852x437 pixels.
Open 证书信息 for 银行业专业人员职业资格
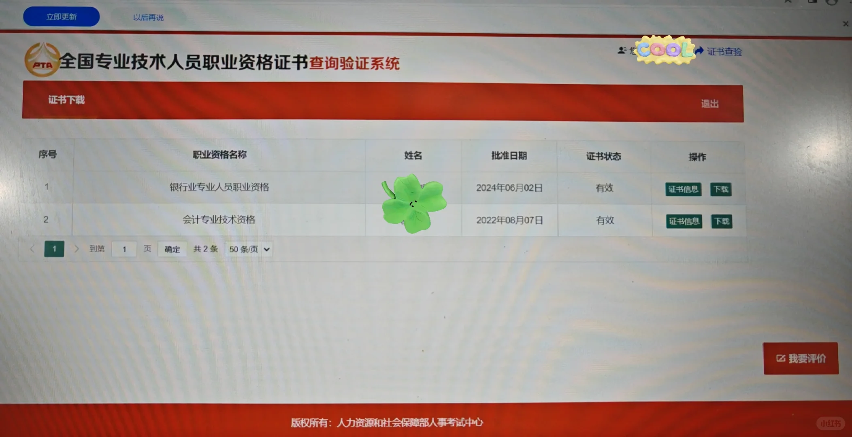(683, 189)
